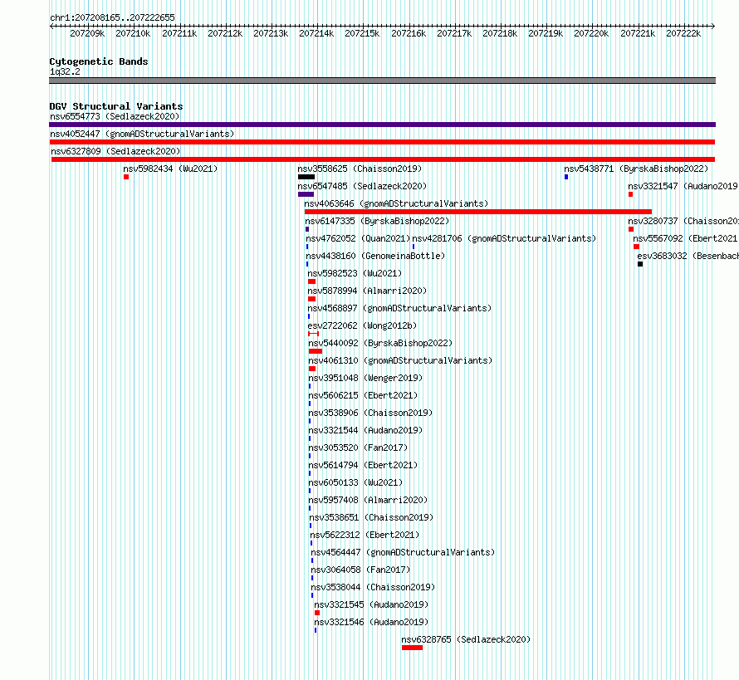This screenshot has height=680, width=739.
Task: Open nsv5982523 (Wu2021) label
Action: [x=355, y=273]
